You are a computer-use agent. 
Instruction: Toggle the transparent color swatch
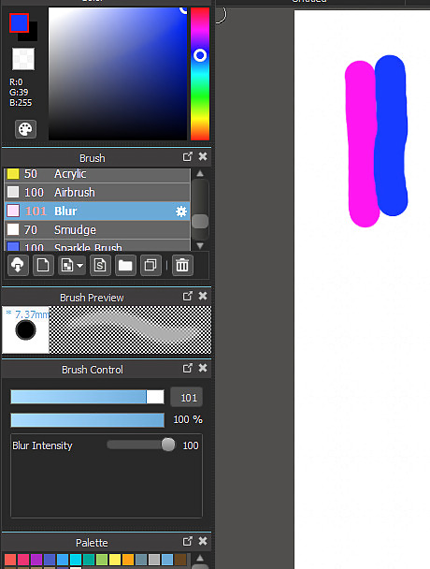[23, 59]
